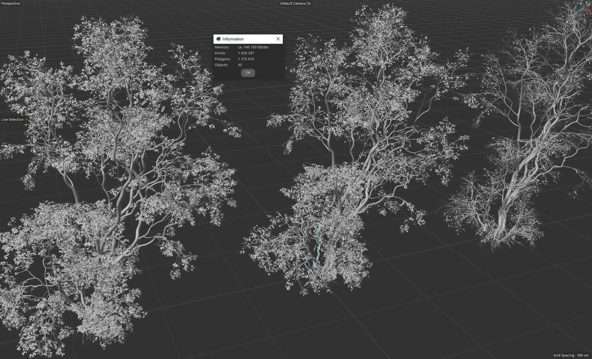
Task: Click the Information dialog title text
Action: [233, 39]
